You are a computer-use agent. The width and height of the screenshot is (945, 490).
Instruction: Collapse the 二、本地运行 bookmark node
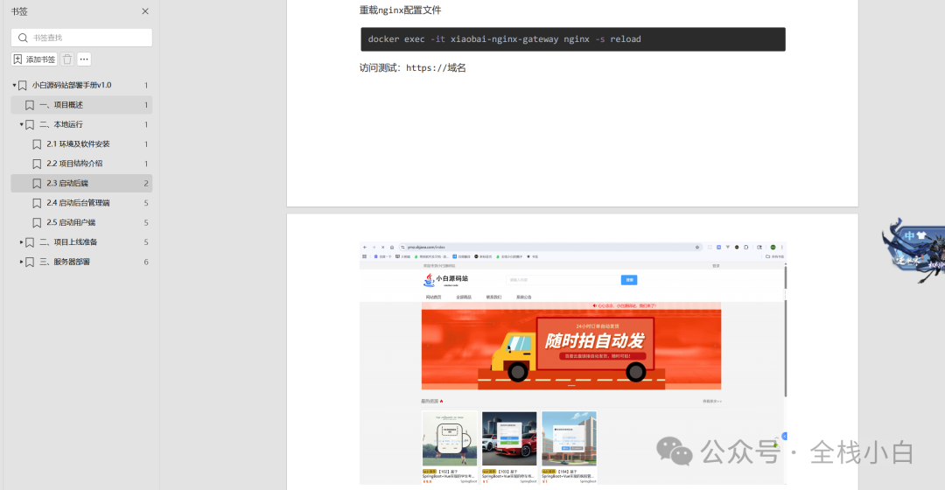click(x=21, y=124)
